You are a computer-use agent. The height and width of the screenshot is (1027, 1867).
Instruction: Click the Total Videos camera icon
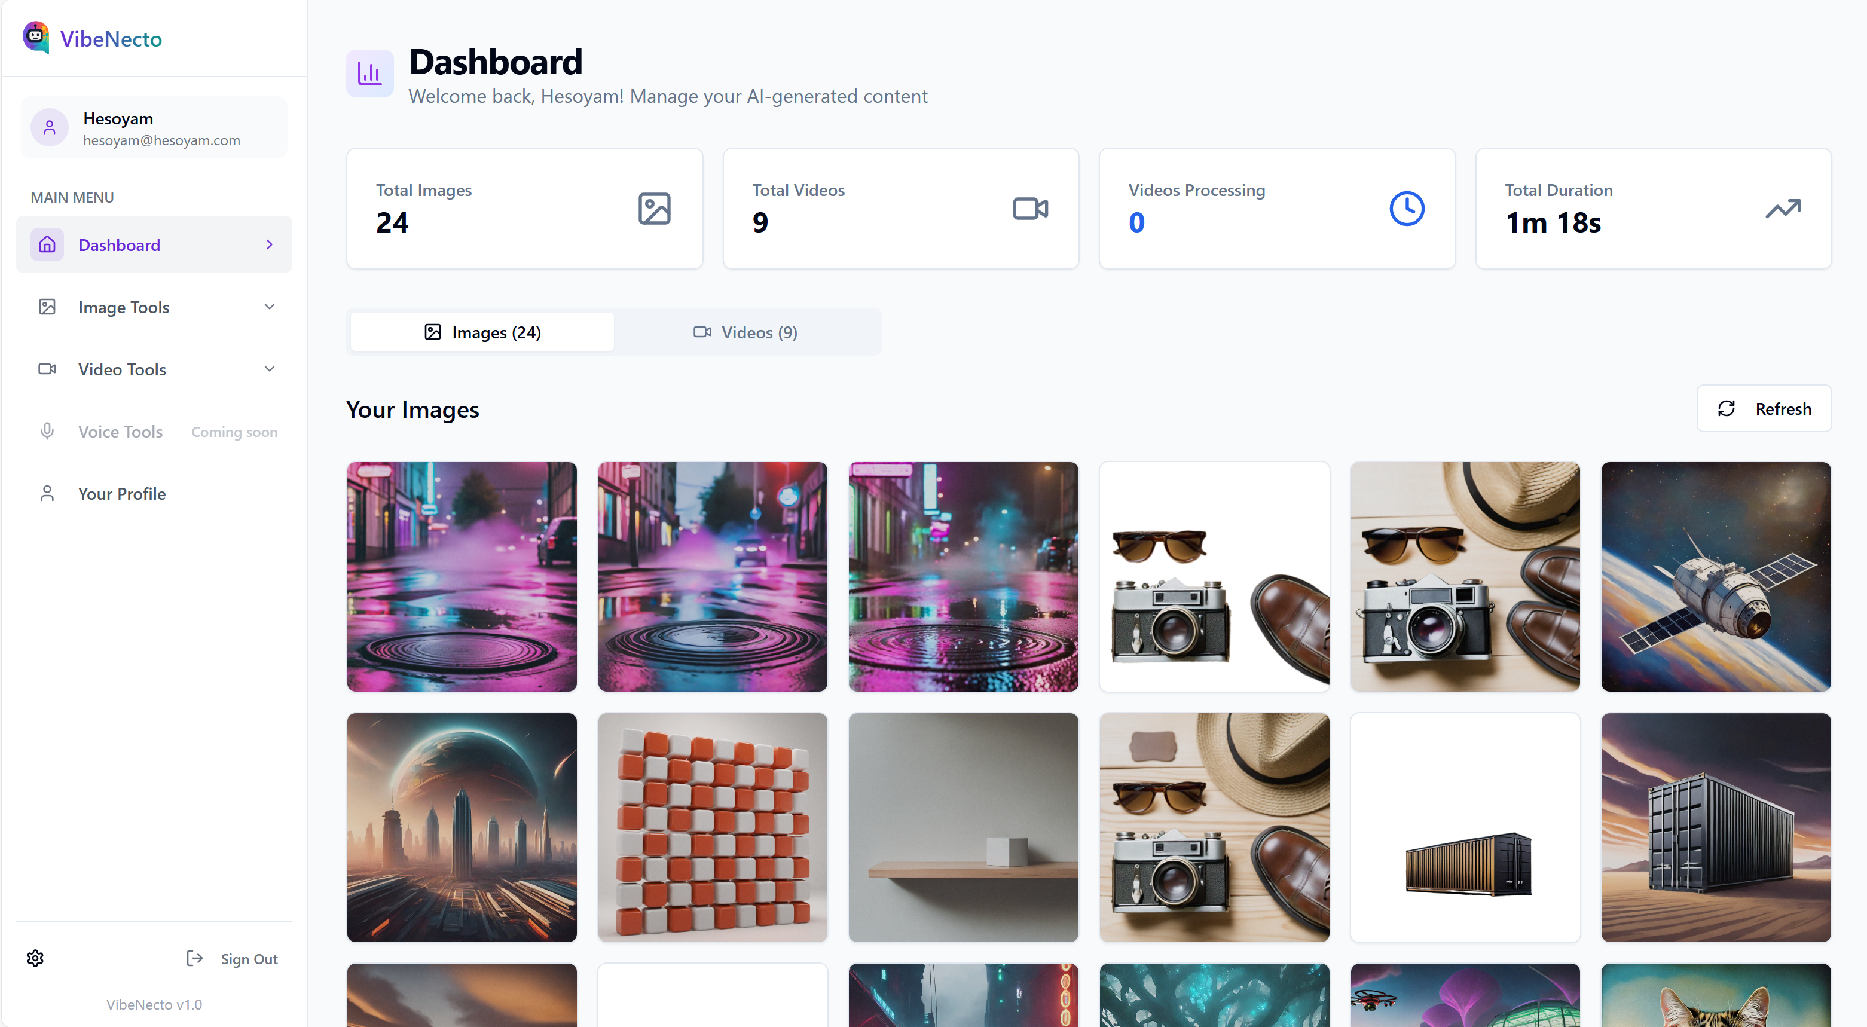pos(1030,209)
